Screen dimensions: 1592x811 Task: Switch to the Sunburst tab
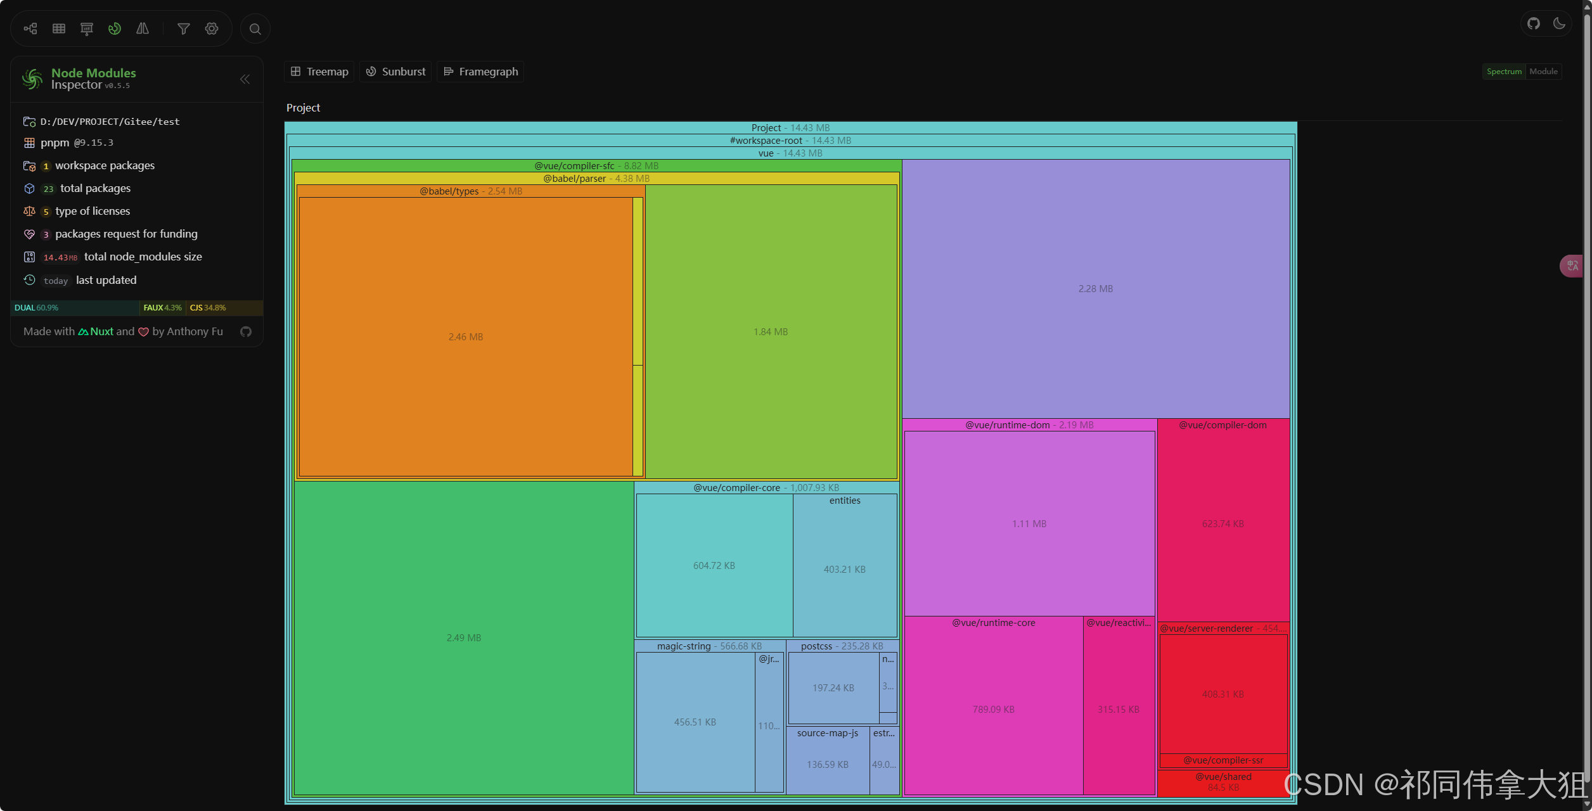(396, 72)
